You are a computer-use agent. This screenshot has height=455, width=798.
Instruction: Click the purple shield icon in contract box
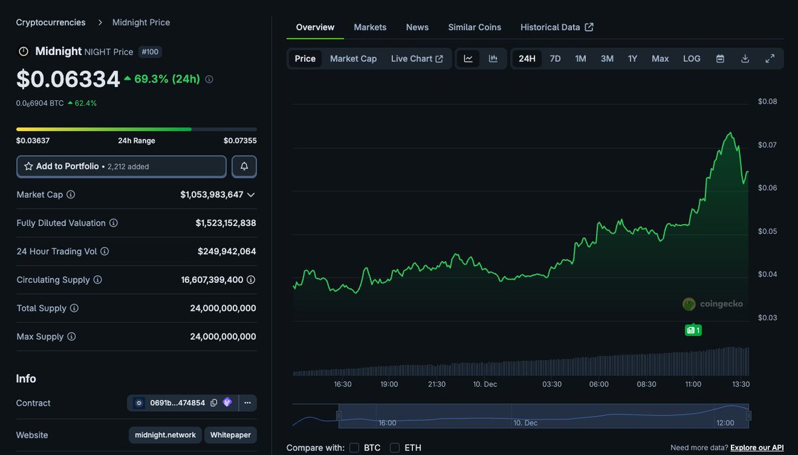pyautogui.click(x=227, y=403)
